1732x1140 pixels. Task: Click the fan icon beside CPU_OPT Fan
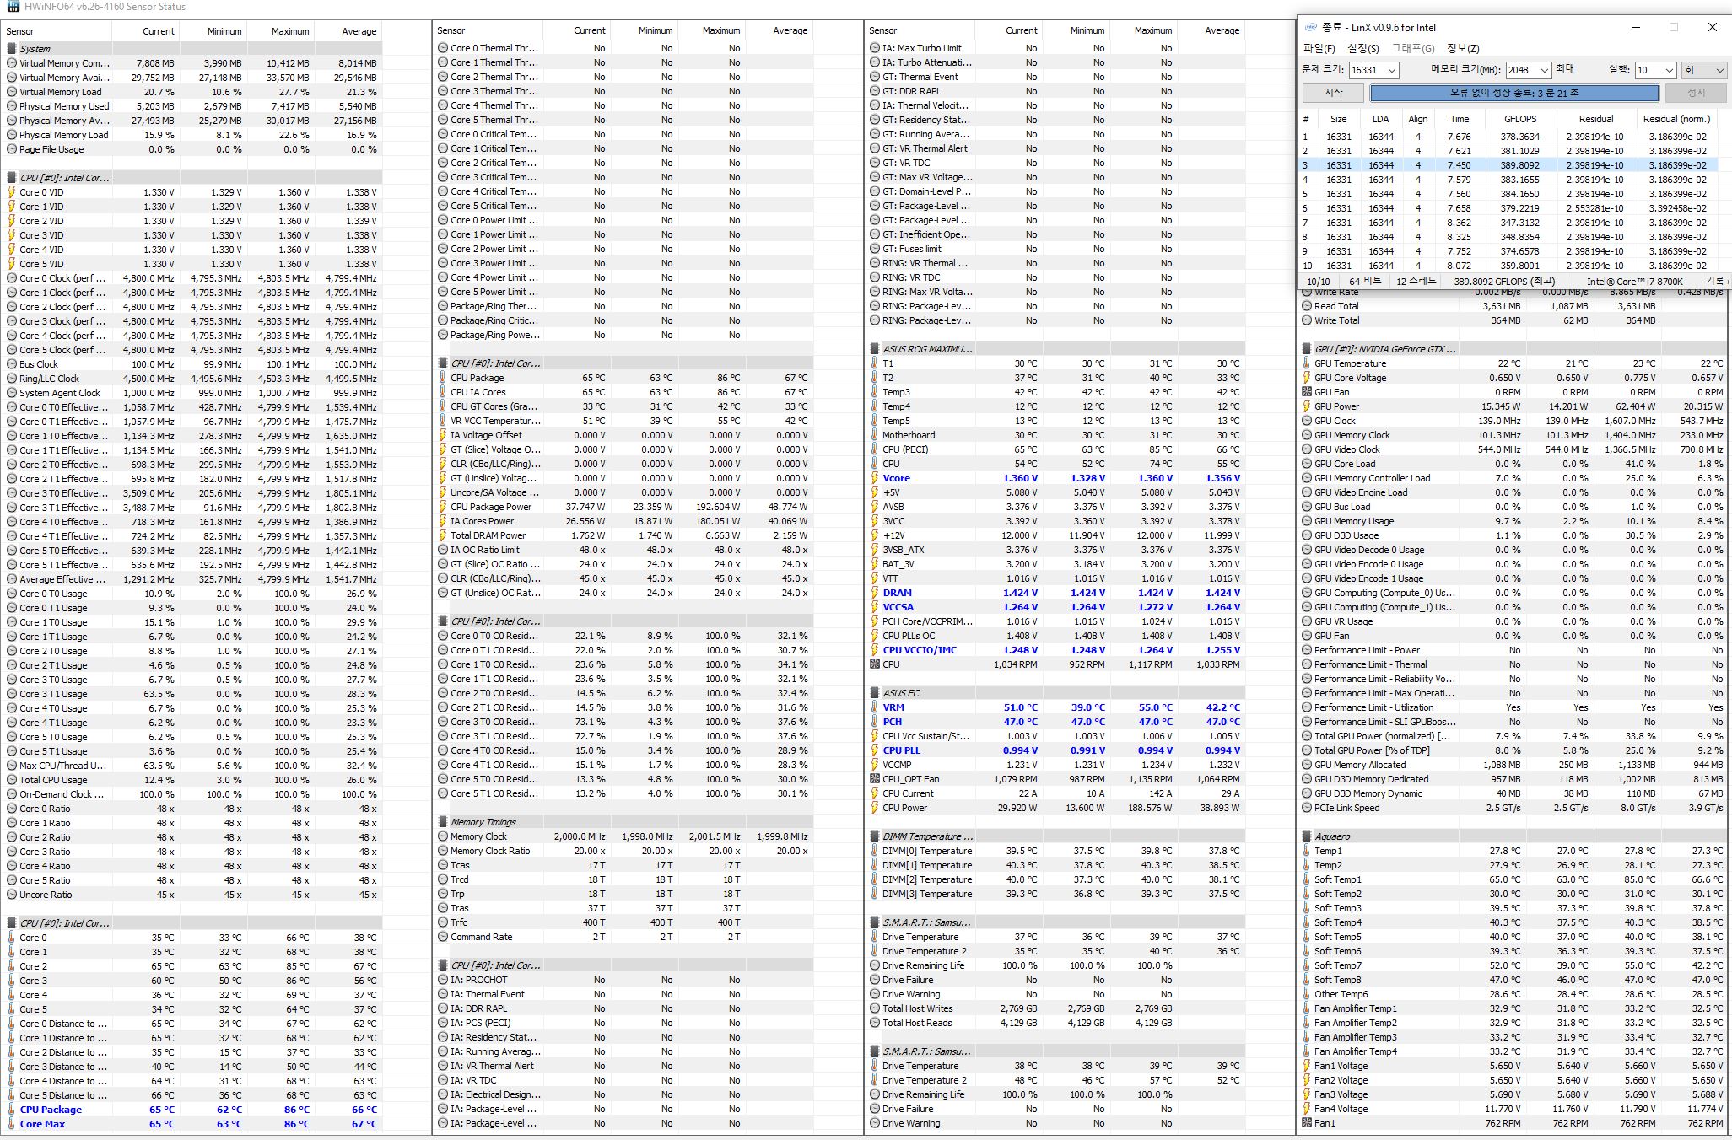[875, 780]
